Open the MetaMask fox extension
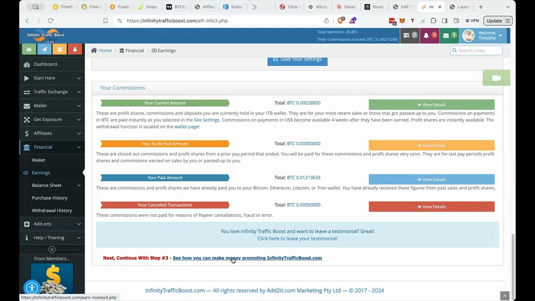 point(402,20)
